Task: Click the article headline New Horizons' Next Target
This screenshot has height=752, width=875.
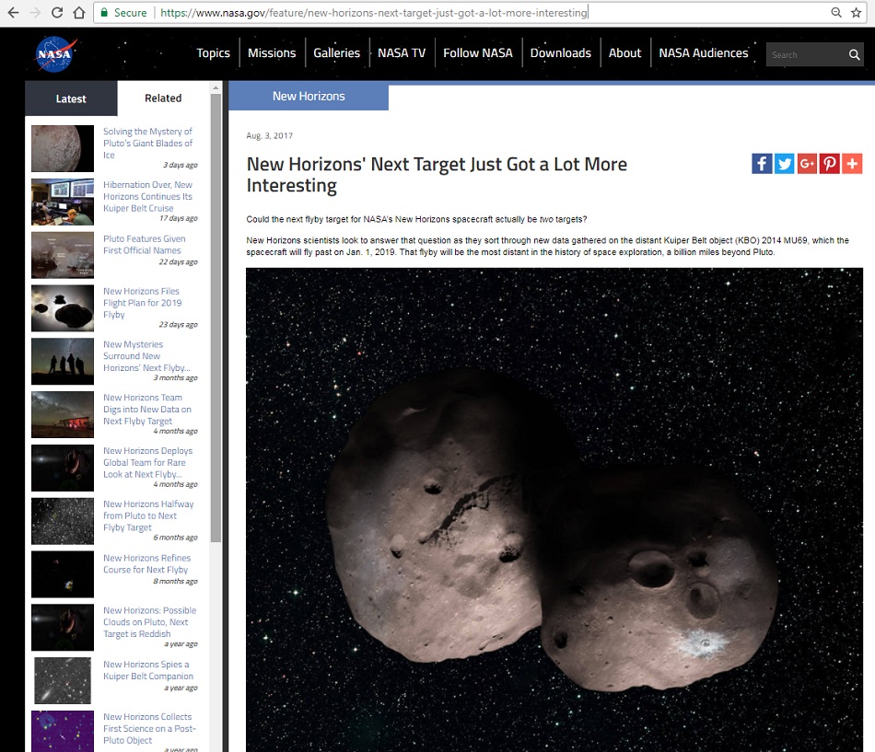Action: pyautogui.click(x=437, y=175)
